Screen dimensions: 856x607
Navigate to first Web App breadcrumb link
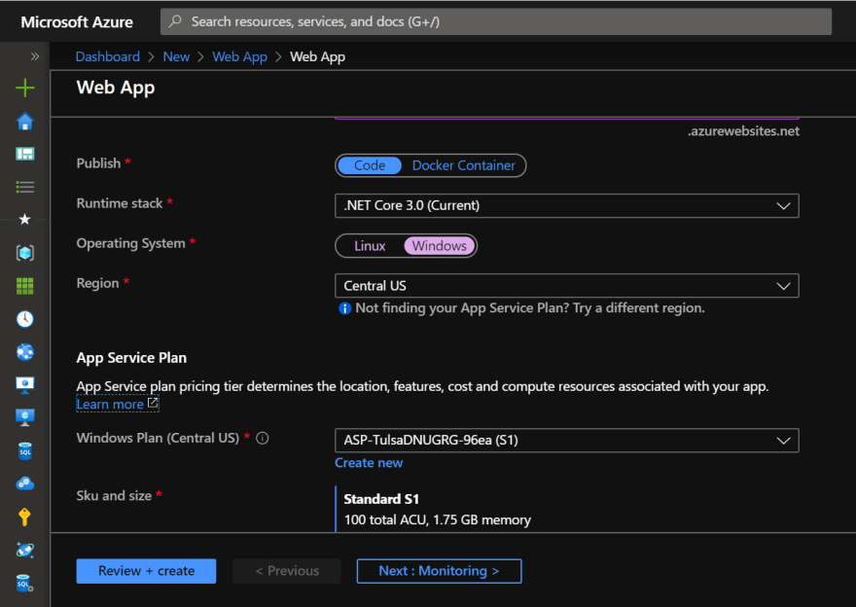click(239, 56)
